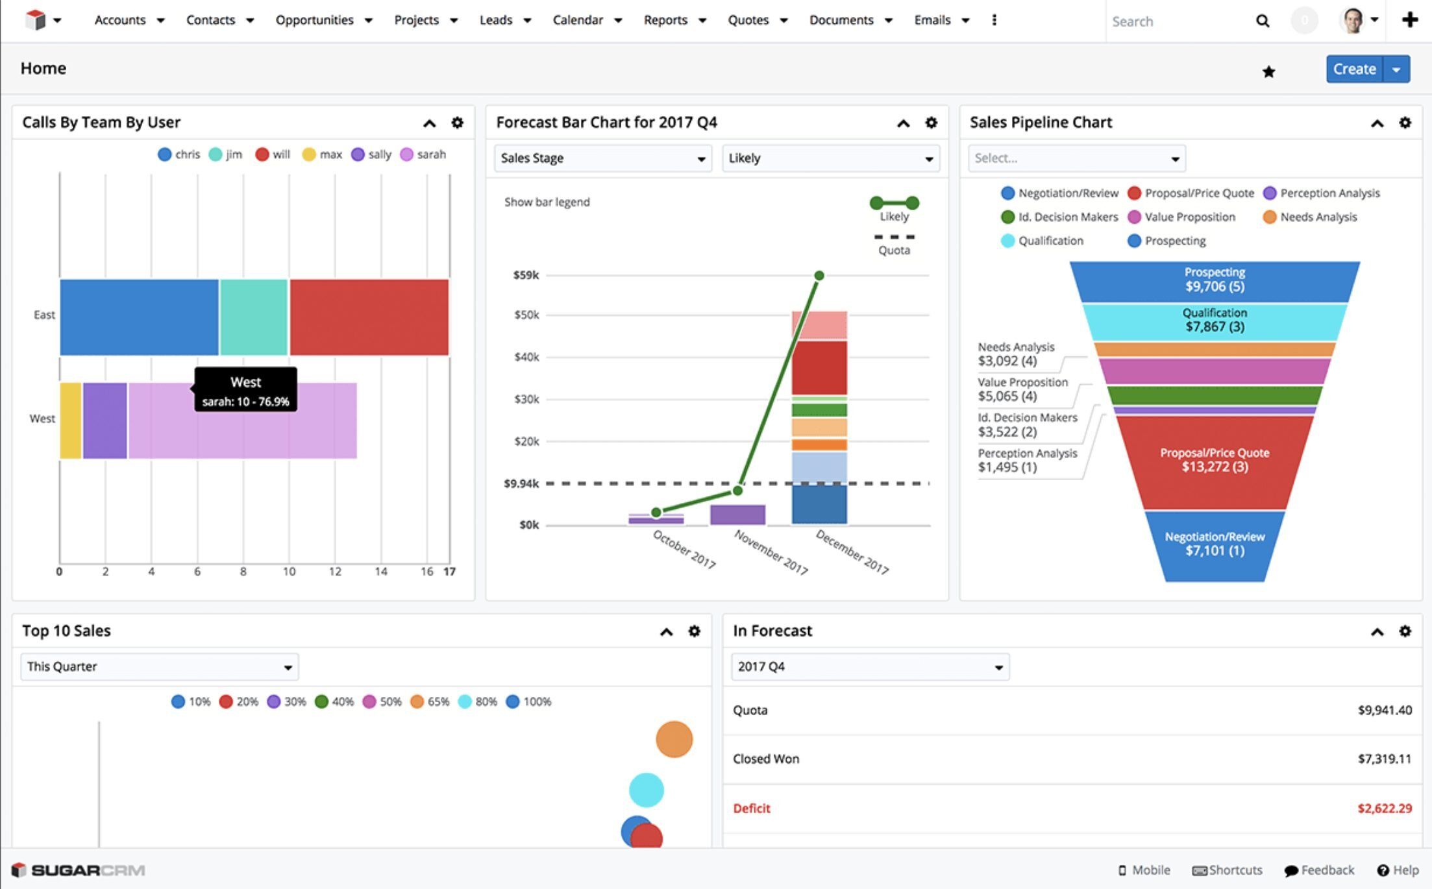This screenshot has width=1432, height=889.
Task: Open the Search icon in the top bar
Action: pos(1263,20)
